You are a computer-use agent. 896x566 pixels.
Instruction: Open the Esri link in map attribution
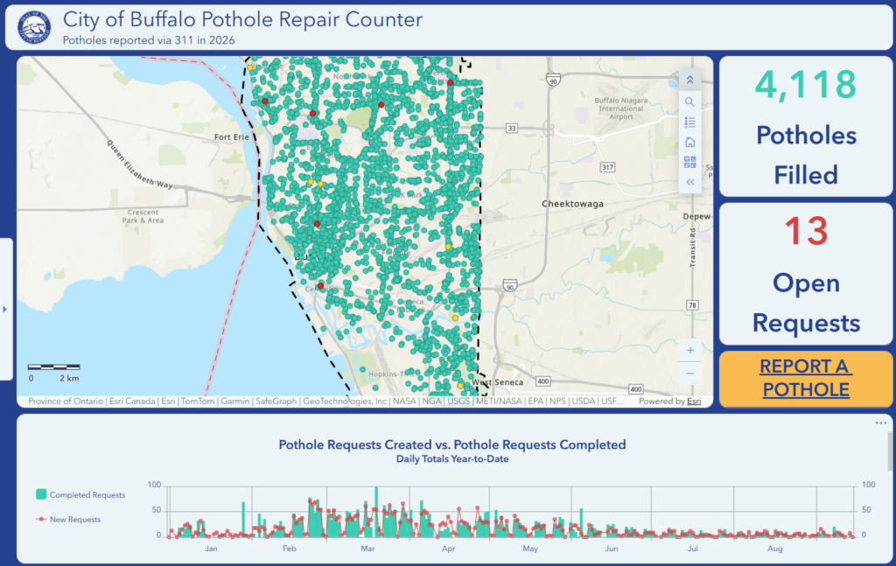pyautogui.click(x=694, y=402)
